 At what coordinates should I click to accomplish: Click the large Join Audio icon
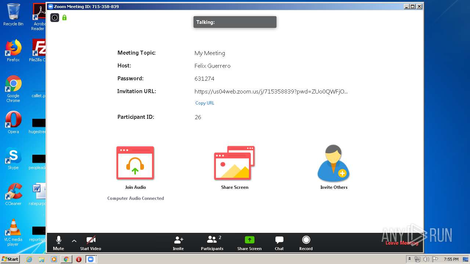[135, 163]
